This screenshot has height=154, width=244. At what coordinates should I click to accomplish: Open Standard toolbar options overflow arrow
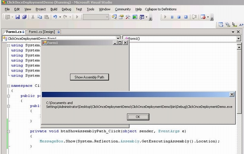[x=151, y=17]
